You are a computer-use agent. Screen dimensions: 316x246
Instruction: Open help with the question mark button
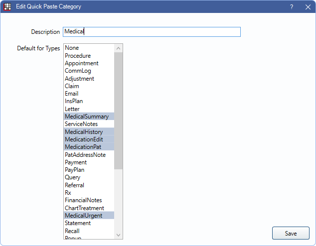(x=292, y=7)
